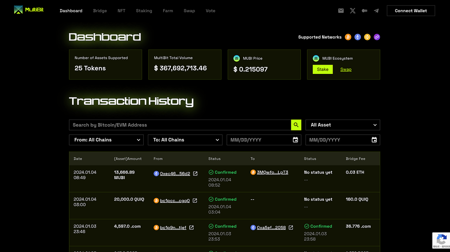Click the 0.03 ETH bridge fee
The image size is (450, 252).
pyautogui.click(x=355, y=172)
